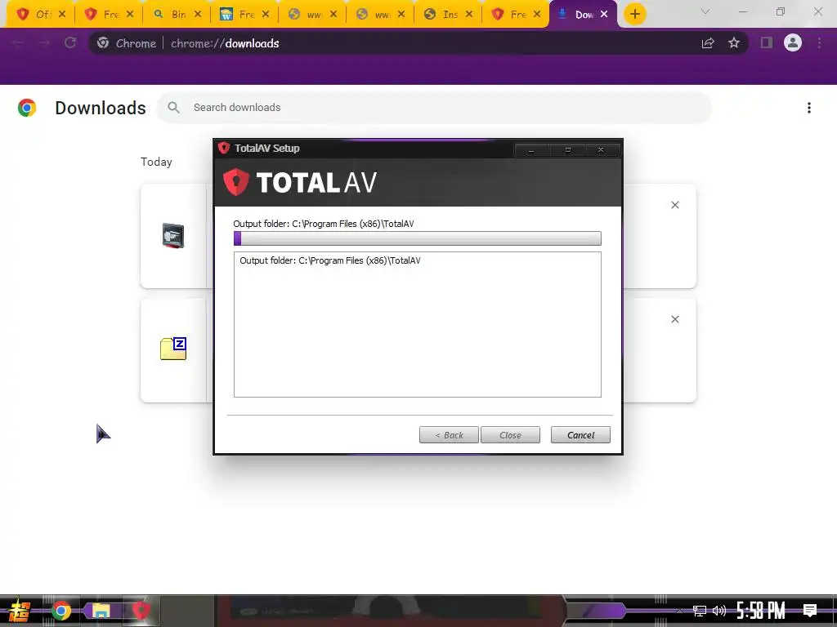Click the installer progress bar
Viewport: 837px width, 627px height.
coord(418,238)
